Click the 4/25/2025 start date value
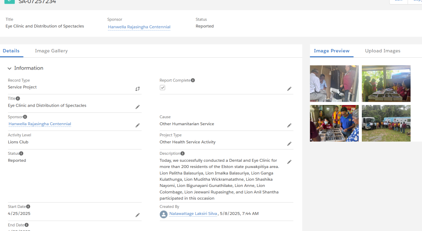Screen dimensions: 422x231 pos(19,214)
